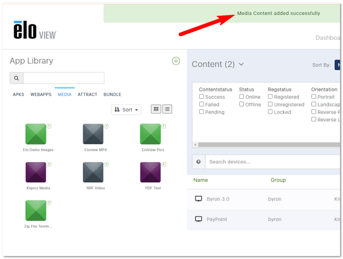Enable the Online status filter

[x=242, y=97]
